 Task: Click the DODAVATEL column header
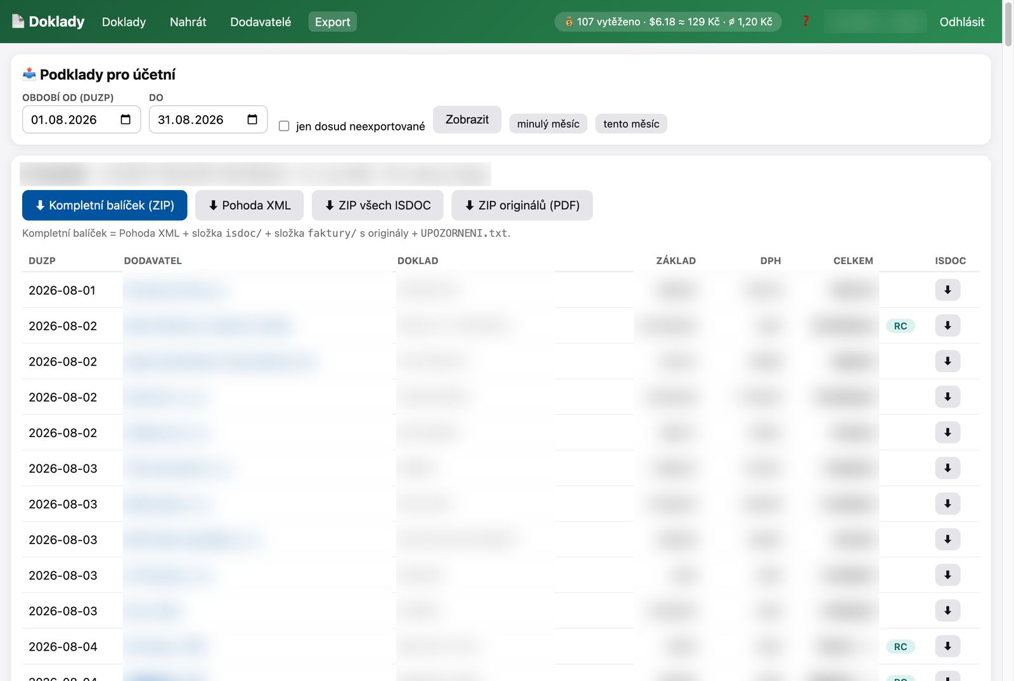tap(153, 261)
